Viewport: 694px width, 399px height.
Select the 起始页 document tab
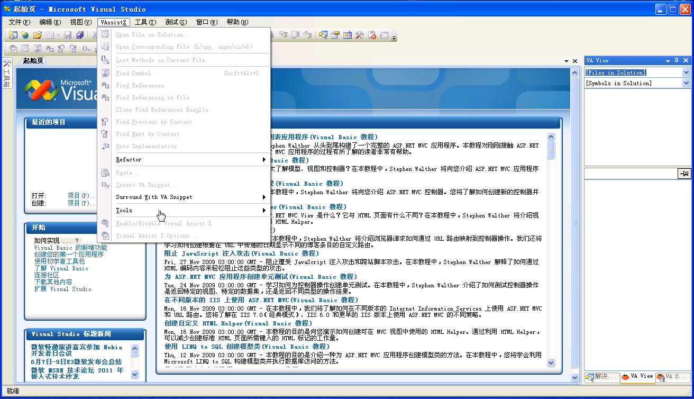coord(32,61)
